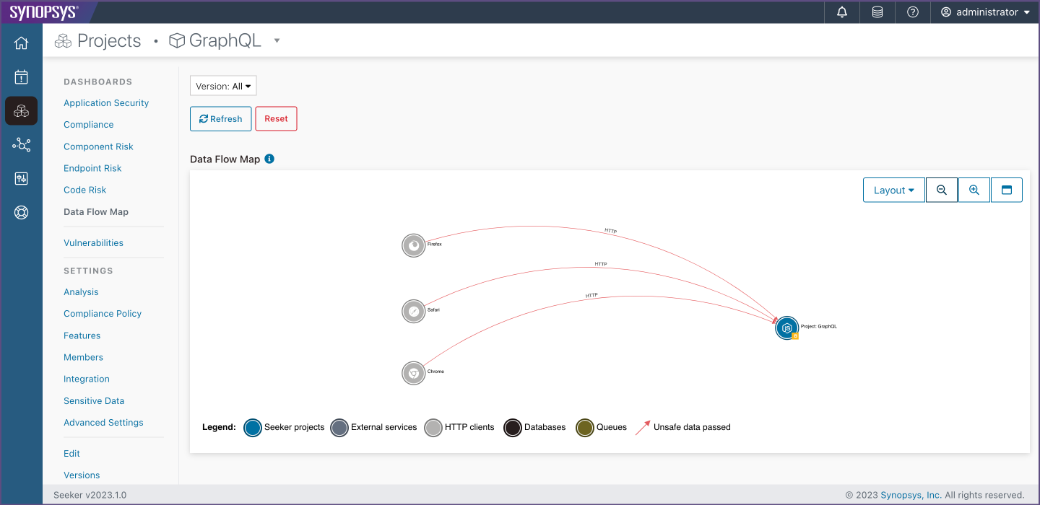Click the Databases legend swatch
Image resolution: width=1040 pixels, height=505 pixels.
[x=512, y=428]
